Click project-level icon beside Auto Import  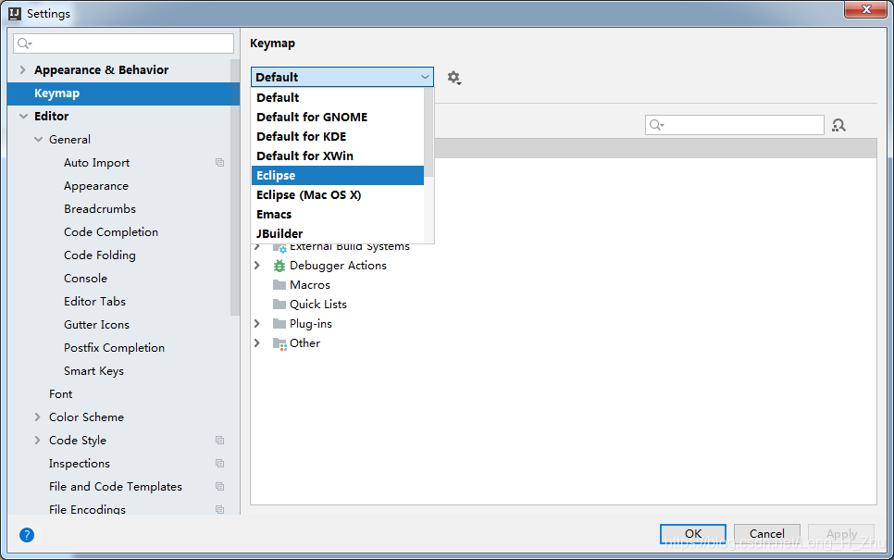tap(219, 163)
